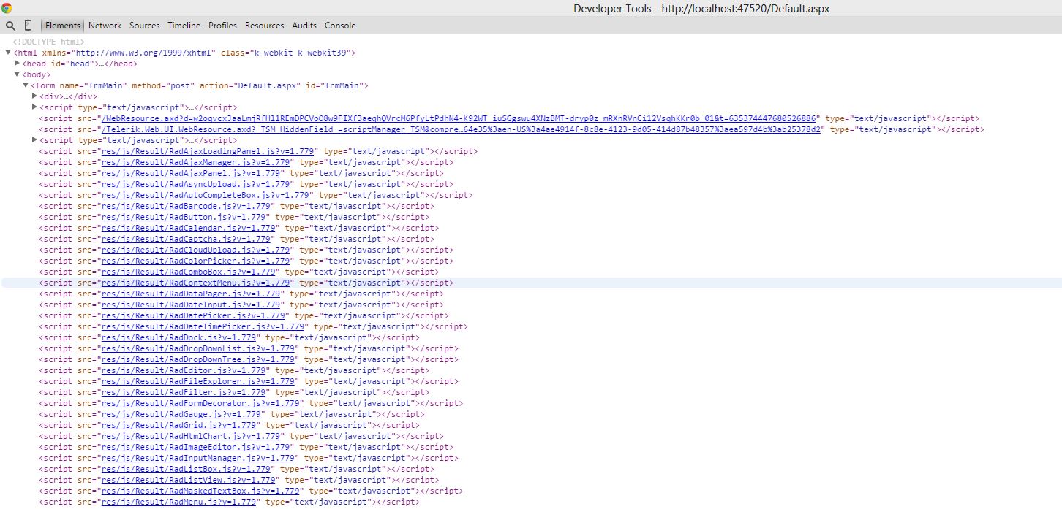
Task: Open the Resources tab
Action: point(264,26)
